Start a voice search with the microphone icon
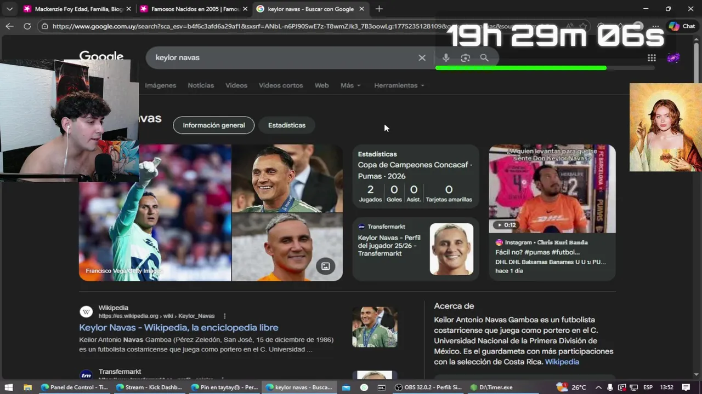 coord(446,57)
